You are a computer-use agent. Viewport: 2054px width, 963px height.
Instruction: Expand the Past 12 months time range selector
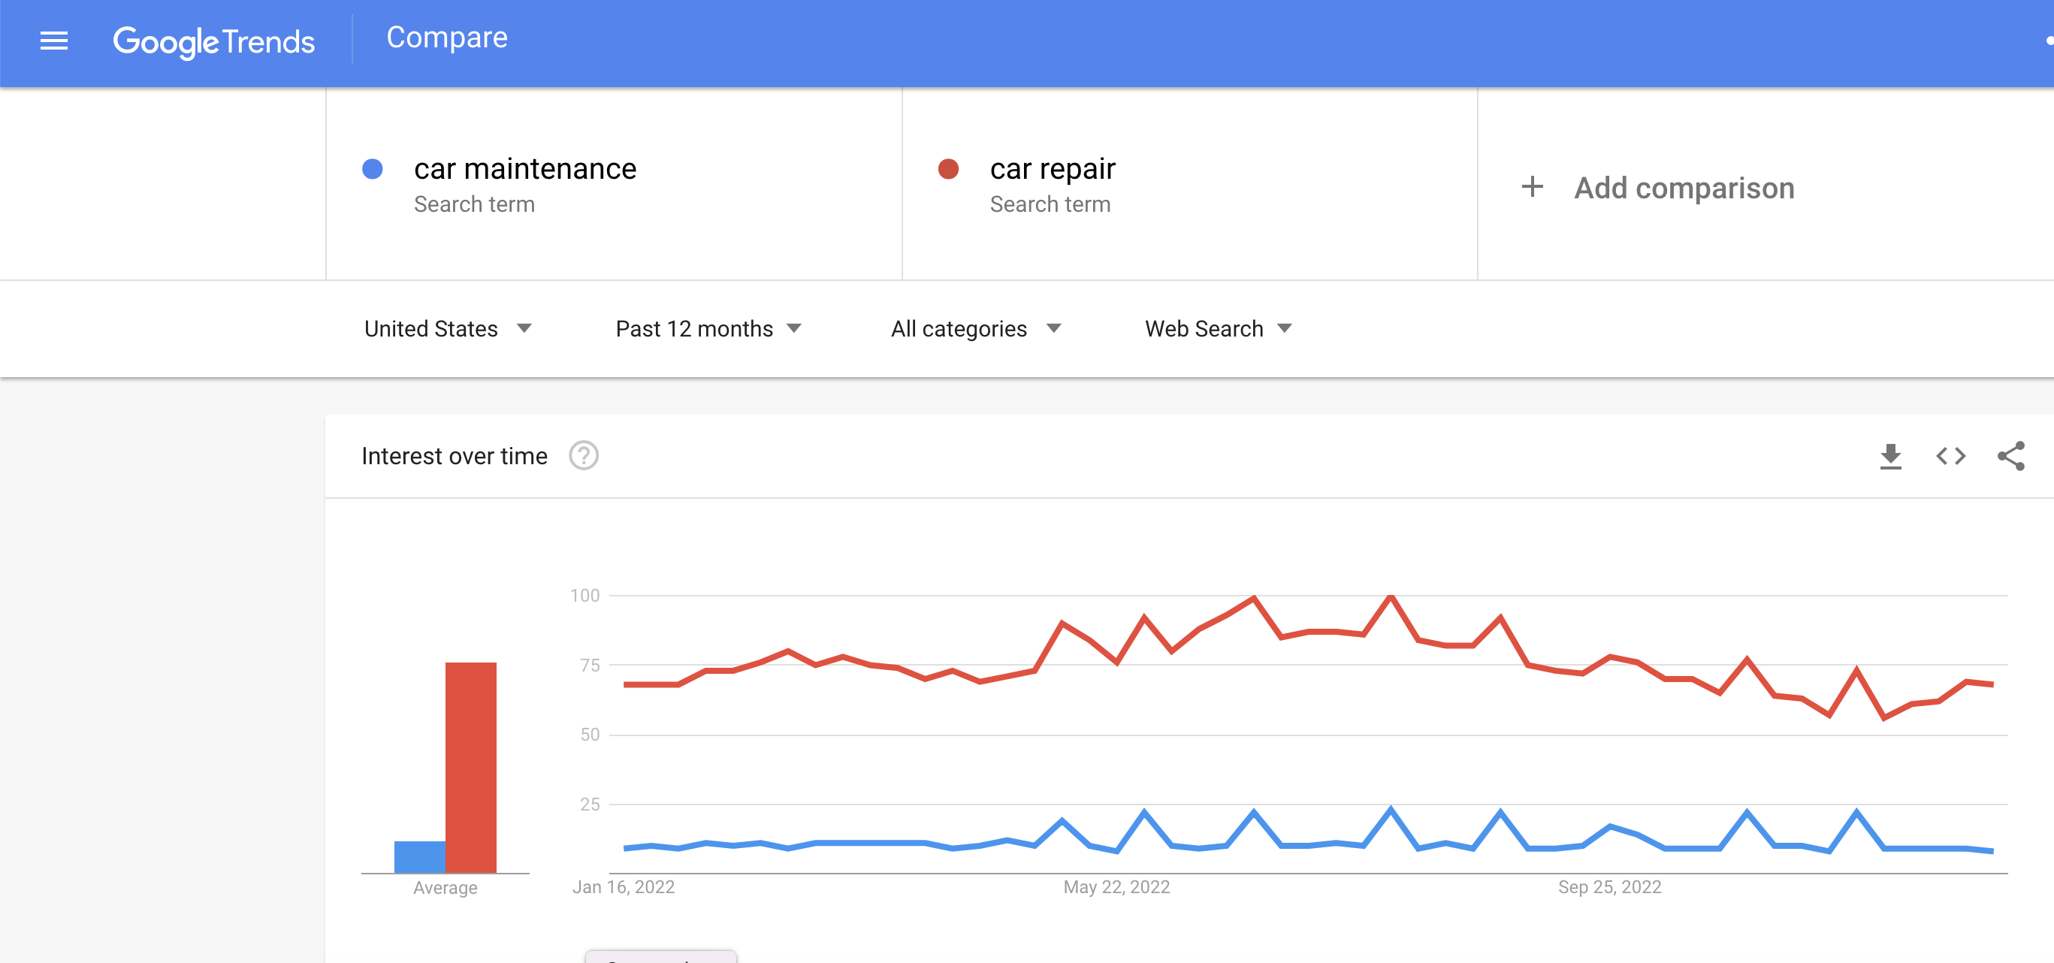[709, 328]
